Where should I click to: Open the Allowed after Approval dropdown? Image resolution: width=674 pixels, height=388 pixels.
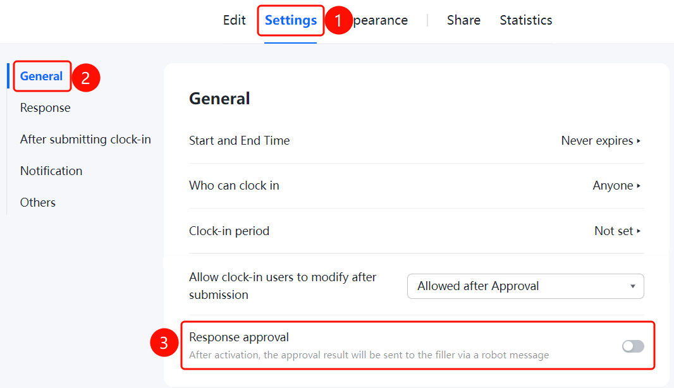(525, 286)
